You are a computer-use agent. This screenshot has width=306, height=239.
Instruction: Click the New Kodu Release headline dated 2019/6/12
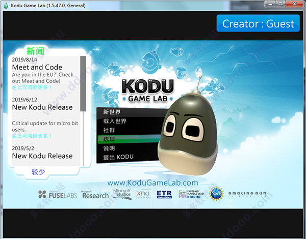coord(42,107)
